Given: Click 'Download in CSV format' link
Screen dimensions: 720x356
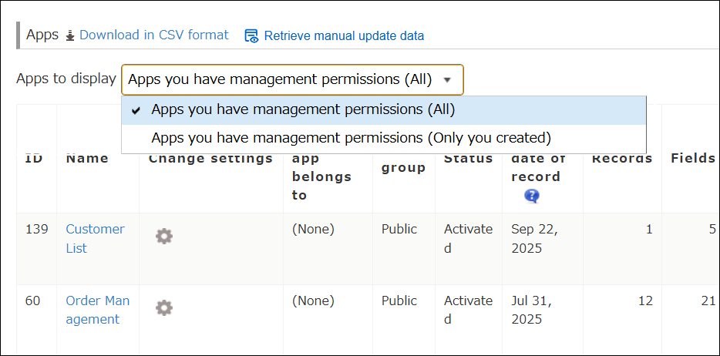Looking at the screenshot, I should [x=153, y=35].
